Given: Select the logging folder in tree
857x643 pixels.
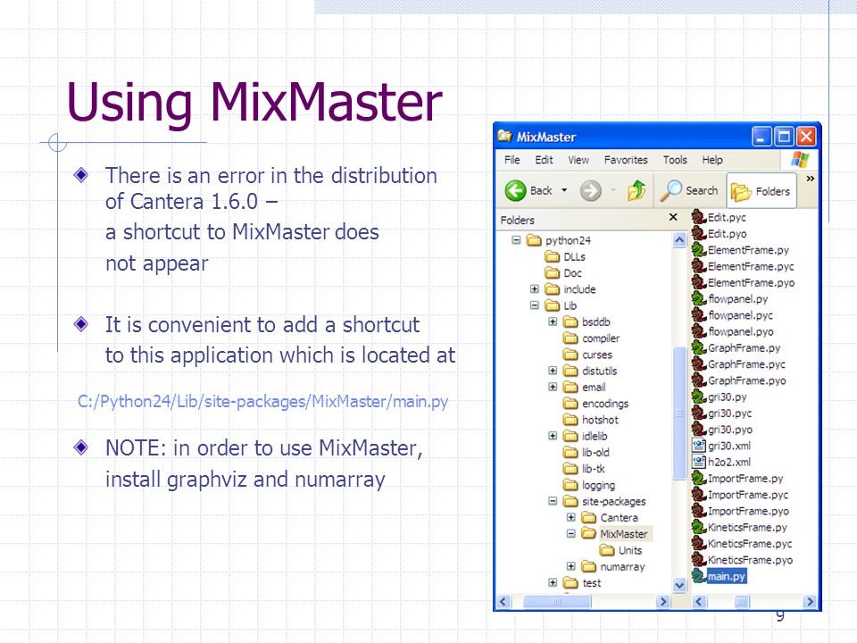Looking at the screenshot, I should coord(590,485).
